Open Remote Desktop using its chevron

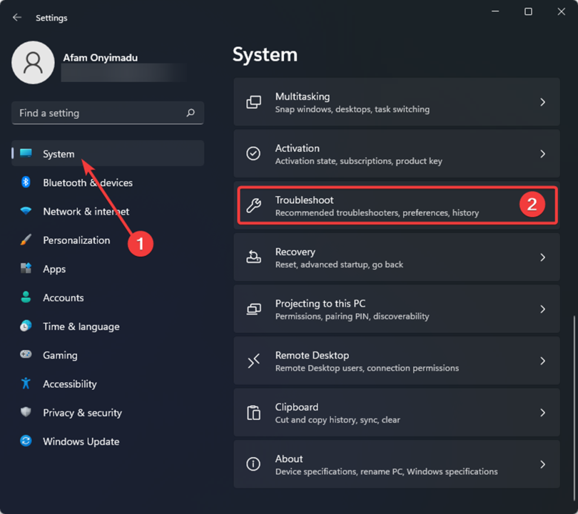(542, 361)
